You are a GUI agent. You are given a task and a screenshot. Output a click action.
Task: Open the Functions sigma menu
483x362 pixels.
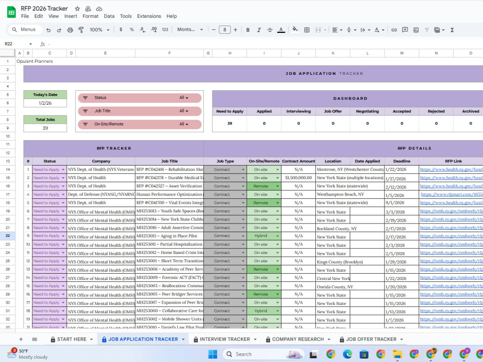pyautogui.click(x=452, y=30)
